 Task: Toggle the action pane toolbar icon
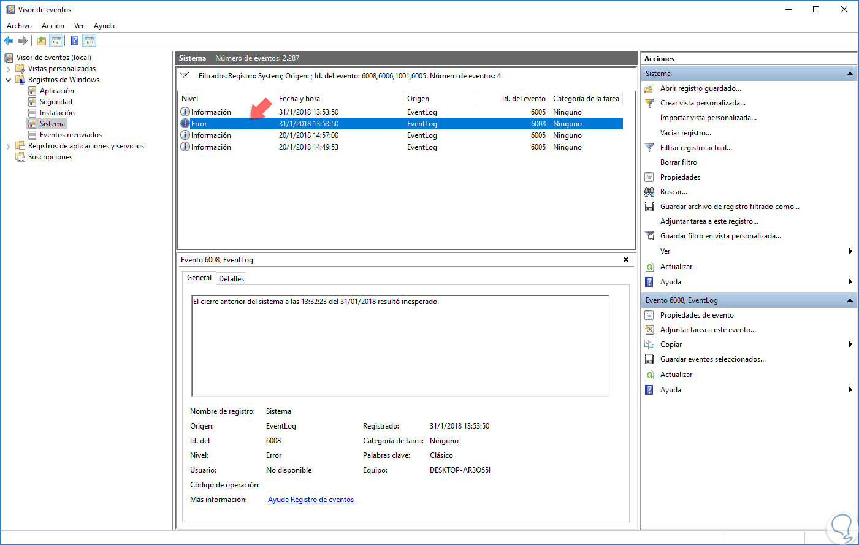click(90, 41)
